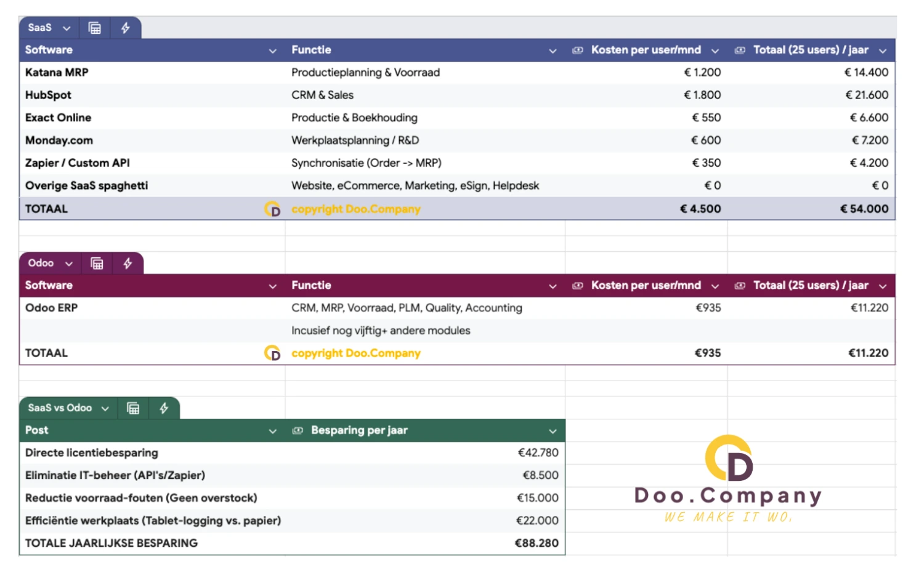Click currency icon beside SaaS Totaal (25 users)
This screenshot has width=924, height=580.
[740, 50]
